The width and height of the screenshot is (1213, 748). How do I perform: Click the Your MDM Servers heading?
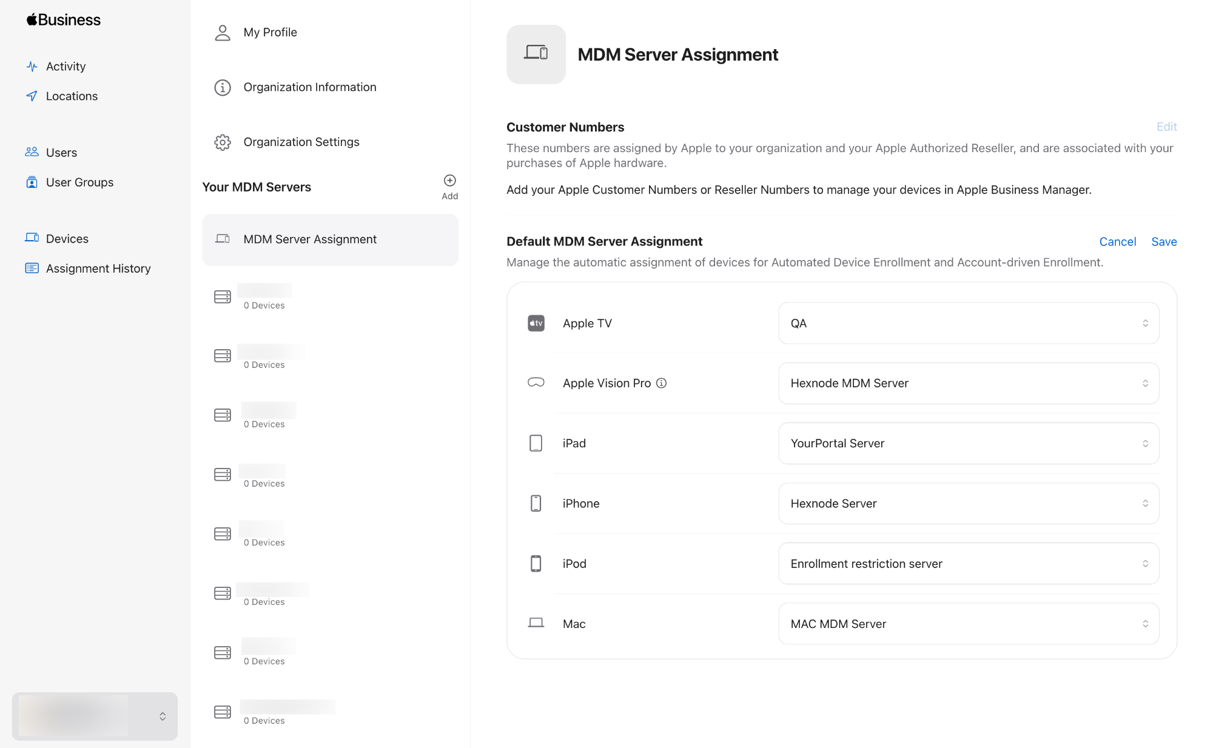(257, 187)
